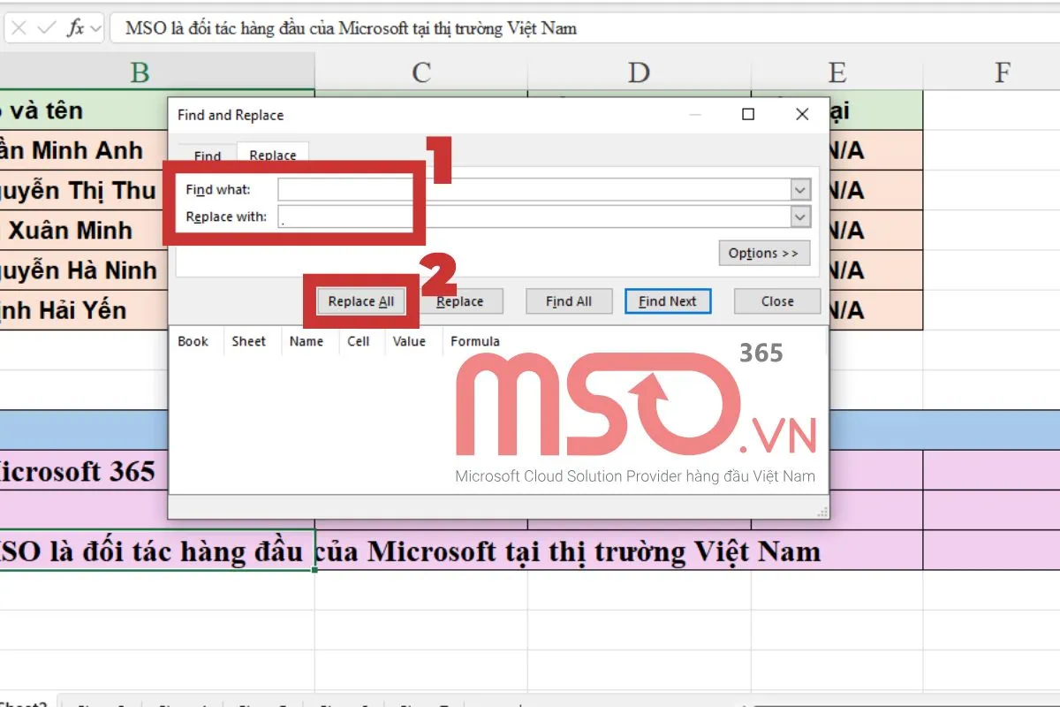This screenshot has width=1060, height=707.
Task: Cancel the formula bar entry with X
Action: coord(19,28)
